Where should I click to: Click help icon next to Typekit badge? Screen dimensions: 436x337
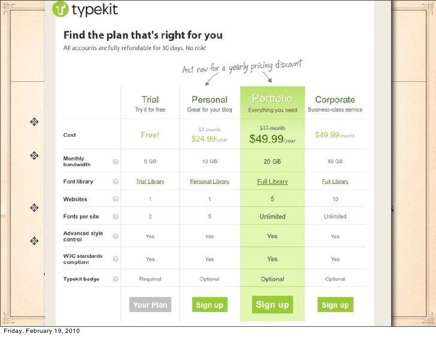click(x=116, y=279)
